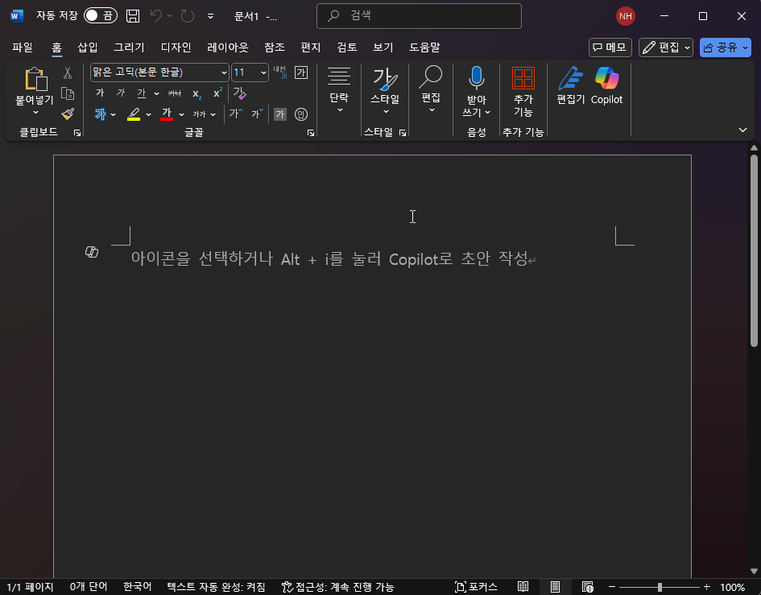Toggle superscript formatting
Viewport: 761px width, 595px height.
[x=217, y=93]
